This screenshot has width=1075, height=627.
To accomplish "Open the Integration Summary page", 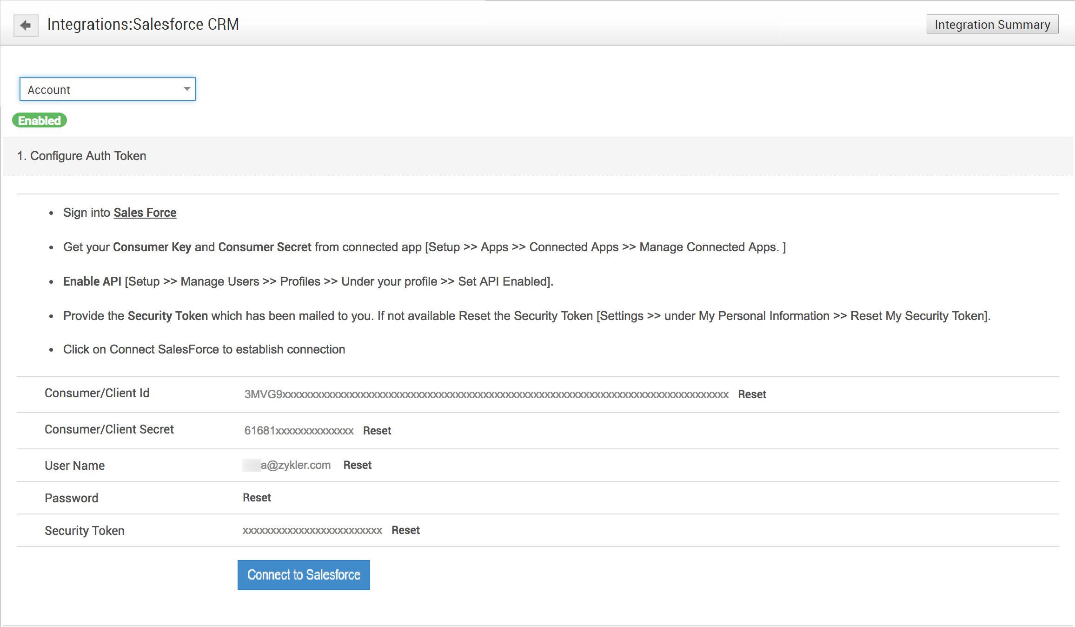I will coord(992,25).
